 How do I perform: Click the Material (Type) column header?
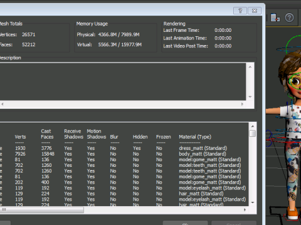pyautogui.click(x=195, y=137)
